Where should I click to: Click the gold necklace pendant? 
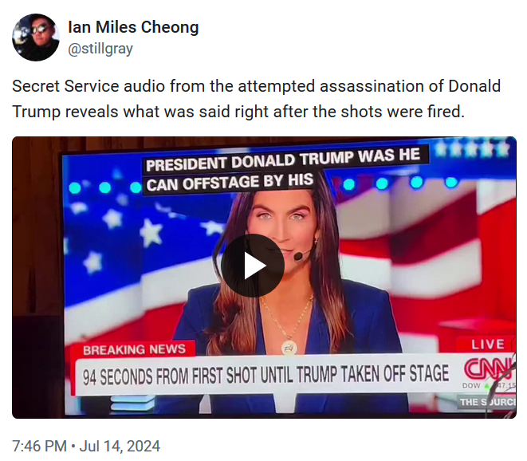click(289, 348)
